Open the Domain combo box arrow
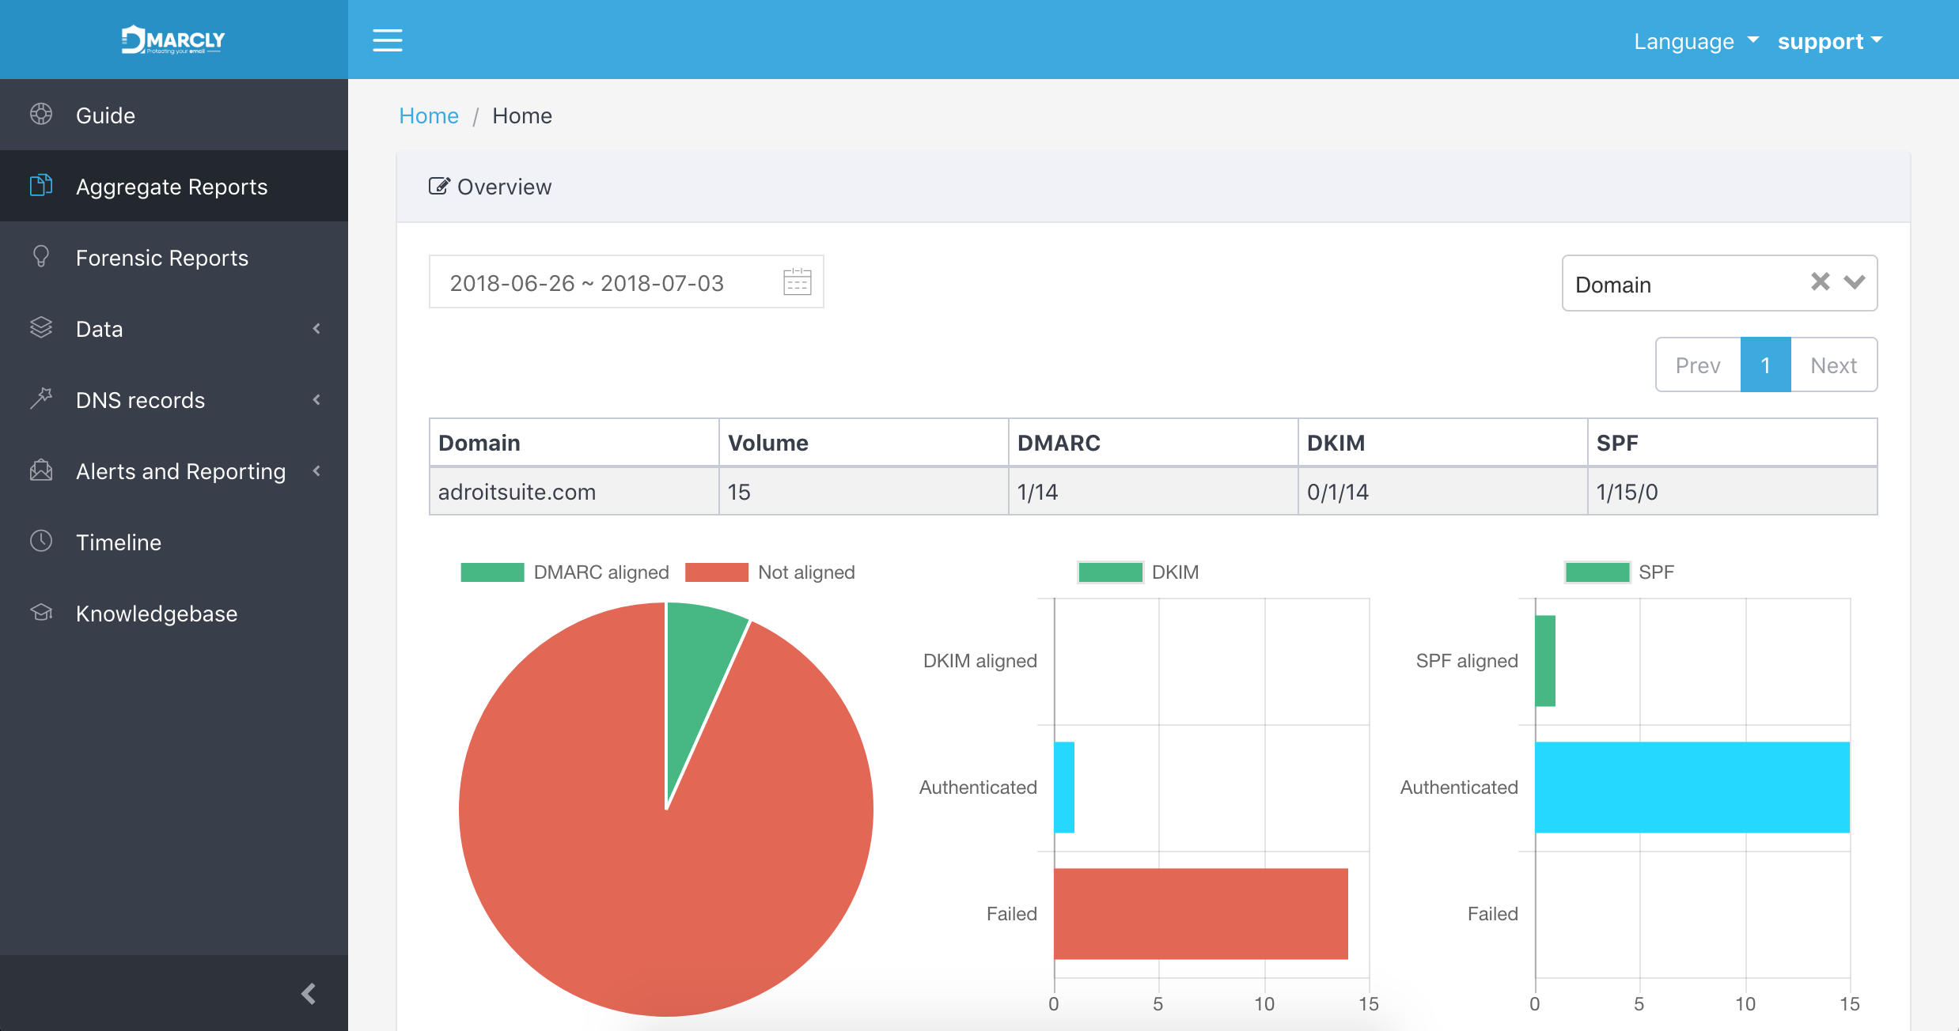This screenshot has width=1959, height=1031. tap(1855, 282)
